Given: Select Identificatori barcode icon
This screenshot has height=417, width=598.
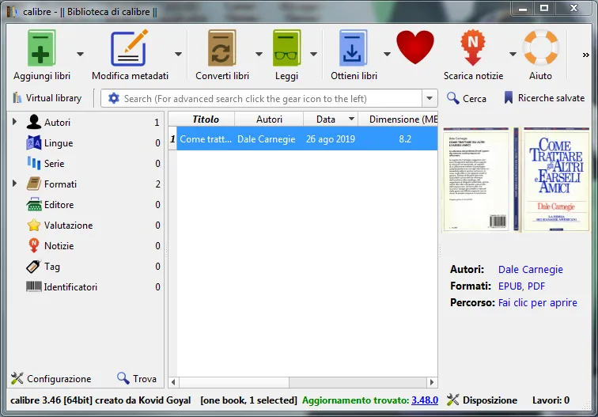Looking at the screenshot, I should coord(33,286).
